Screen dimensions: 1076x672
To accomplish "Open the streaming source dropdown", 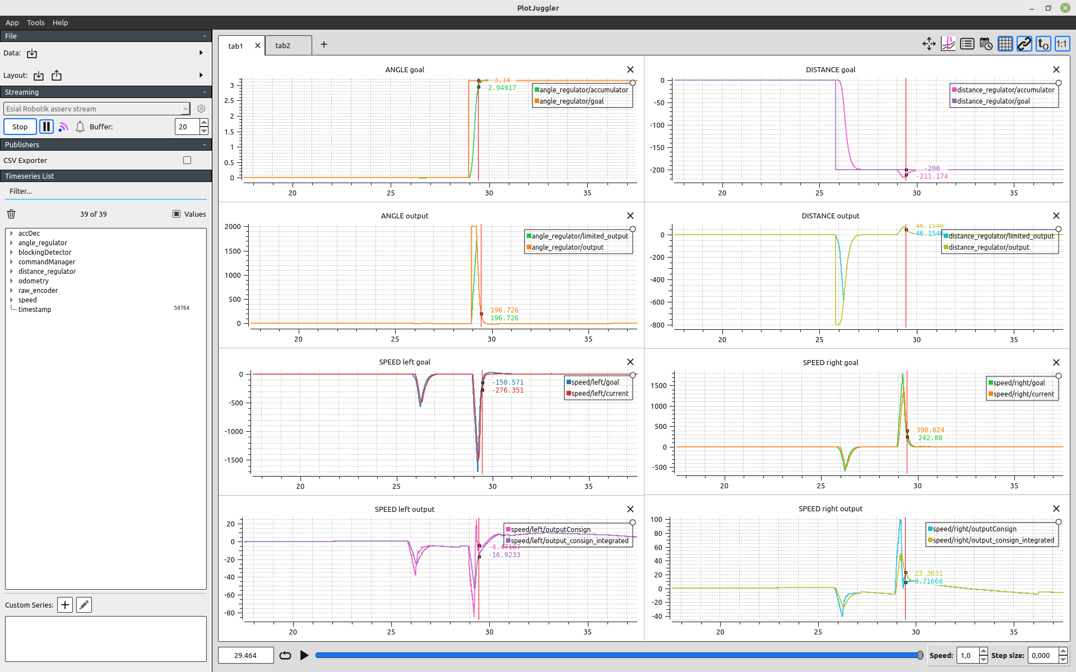I will click(96, 109).
